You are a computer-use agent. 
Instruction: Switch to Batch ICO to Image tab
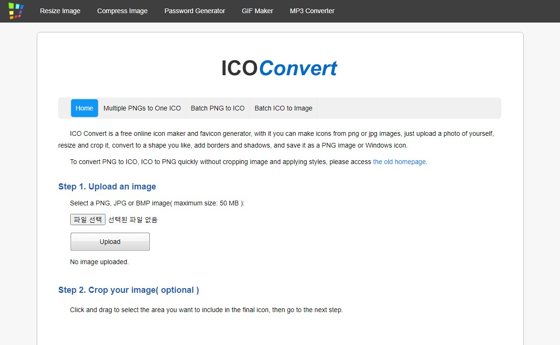click(x=283, y=108)
